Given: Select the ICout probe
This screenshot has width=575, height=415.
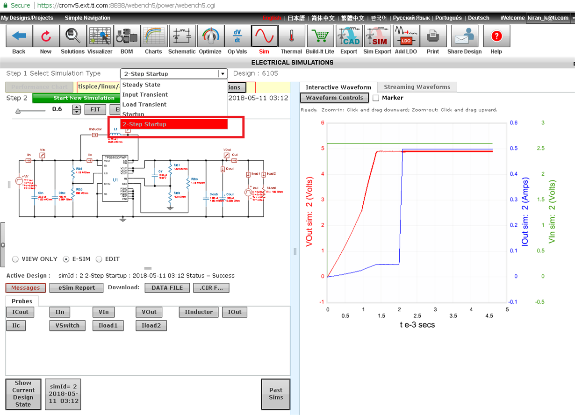Looking at the screenshot, I should 20,312.
